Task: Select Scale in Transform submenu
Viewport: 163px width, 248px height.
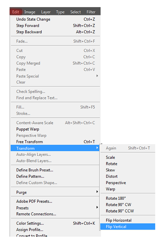Action: [128, 157]
